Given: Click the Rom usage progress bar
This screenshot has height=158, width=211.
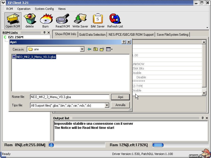Looking at the screenshot, I should [x=77, y=145].
